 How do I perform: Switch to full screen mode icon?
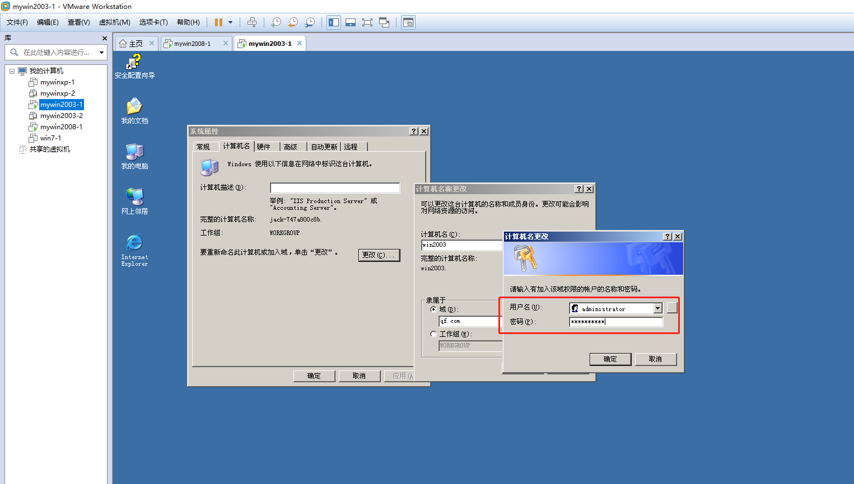coord(367,22)
